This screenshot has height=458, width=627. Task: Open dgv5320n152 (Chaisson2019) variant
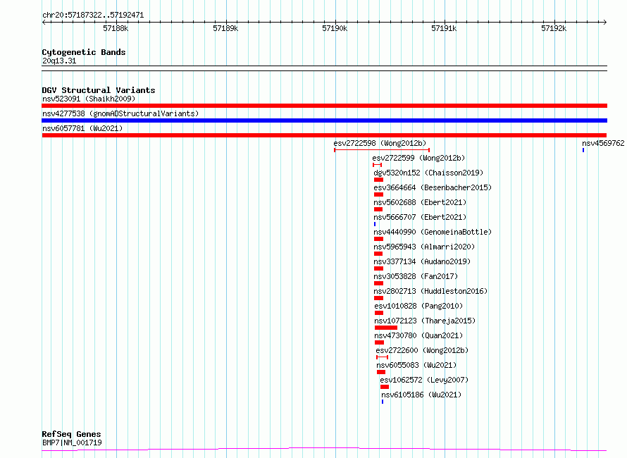(x=428, y=173)
